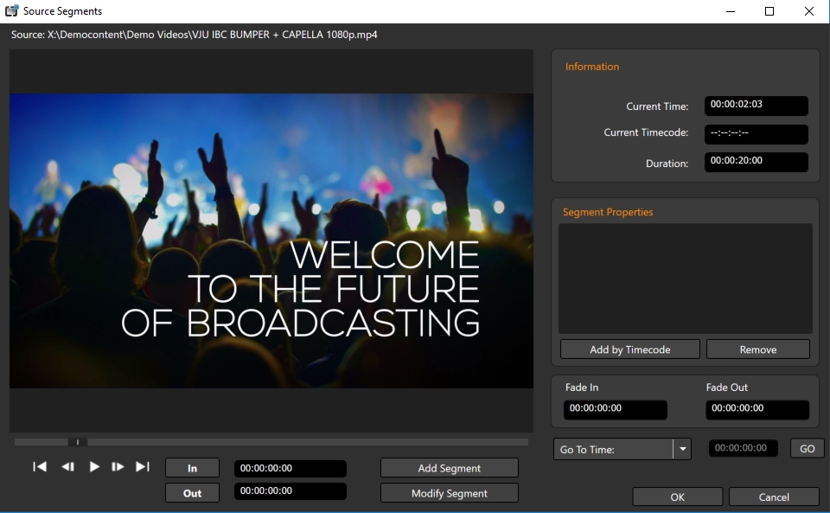Confirm with OK button
The width and height of the screenshot is (830, 513).
pos(678,497)
